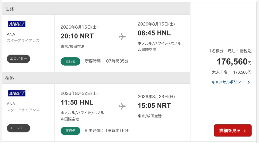
Task: Click the ANA logo in outbound flight
Action: click(17, 24)
